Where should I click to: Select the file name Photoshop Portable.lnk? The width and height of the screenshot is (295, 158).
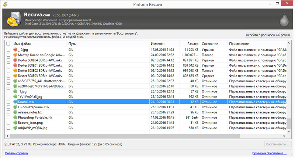tap(35, 117)
